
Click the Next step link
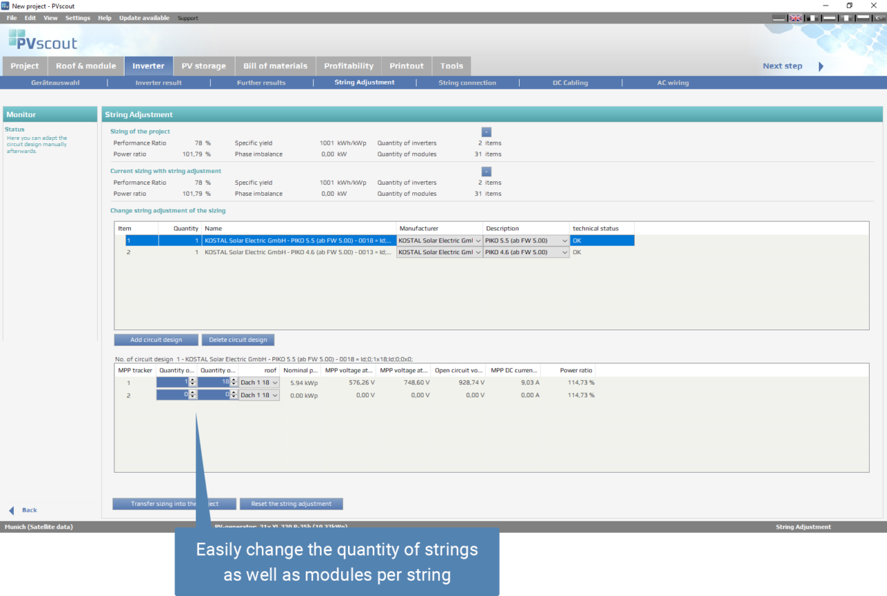pyautogui.click(x=782, y=66)
